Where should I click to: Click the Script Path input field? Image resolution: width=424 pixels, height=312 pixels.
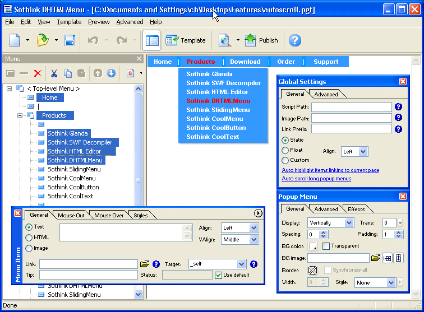tap(351, 107)
